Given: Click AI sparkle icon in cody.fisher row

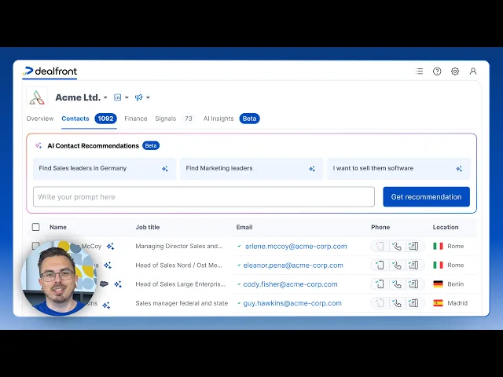Looking at the screenshot, I should tap(118, 284).
